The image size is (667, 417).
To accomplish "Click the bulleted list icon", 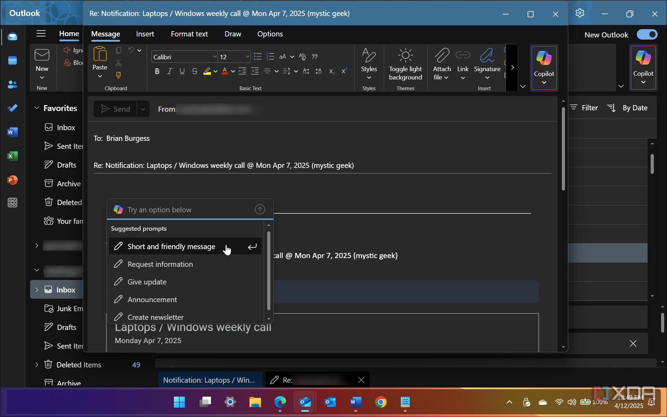I will [257, 57].
